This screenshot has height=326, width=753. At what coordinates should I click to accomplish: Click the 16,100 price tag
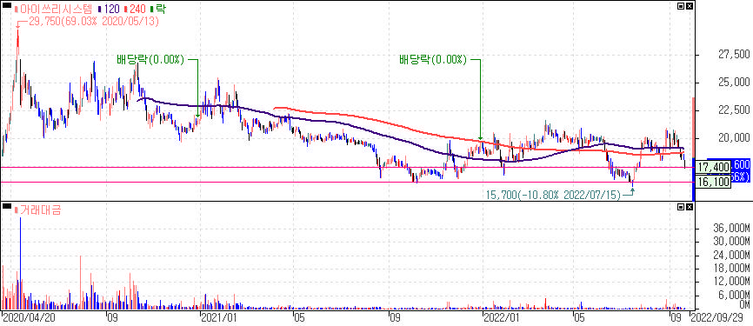tap(713, 183)
